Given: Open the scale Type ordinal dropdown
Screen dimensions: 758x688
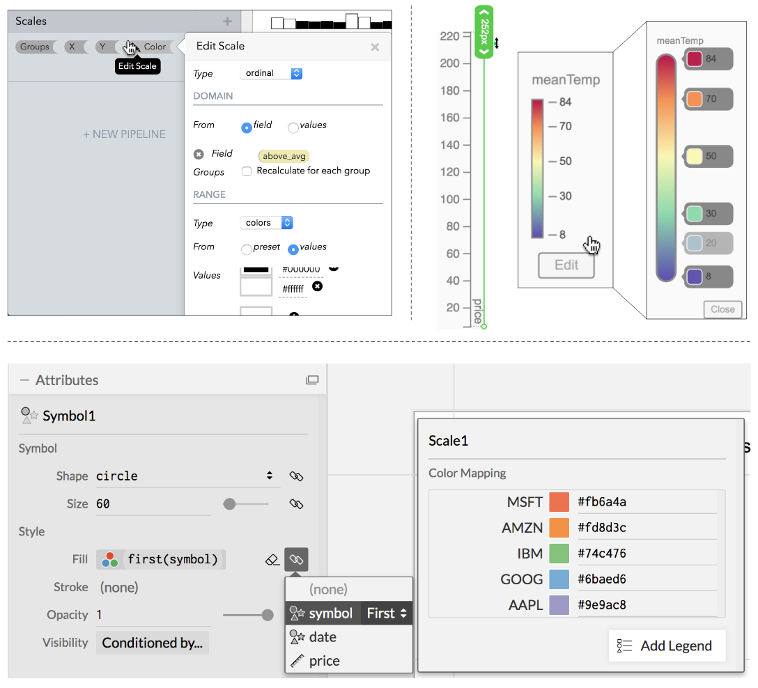Looking at the screenshot, I should click(x=271, y=73).
